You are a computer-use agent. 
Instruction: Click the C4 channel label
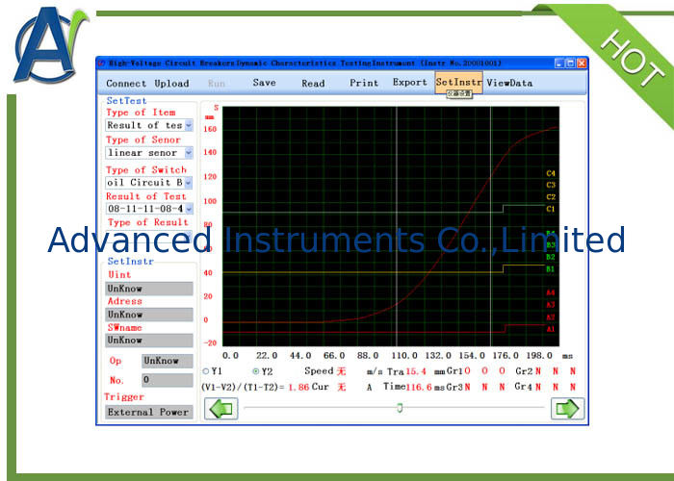coord(551,173)
